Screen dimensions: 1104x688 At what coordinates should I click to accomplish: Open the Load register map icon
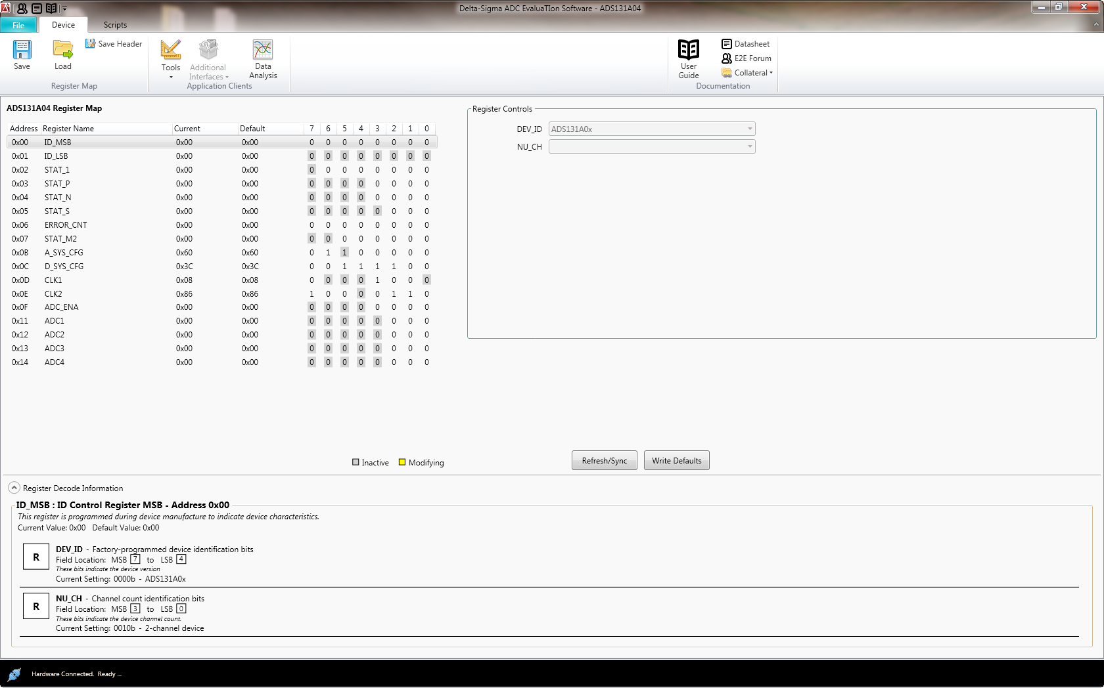63,51
